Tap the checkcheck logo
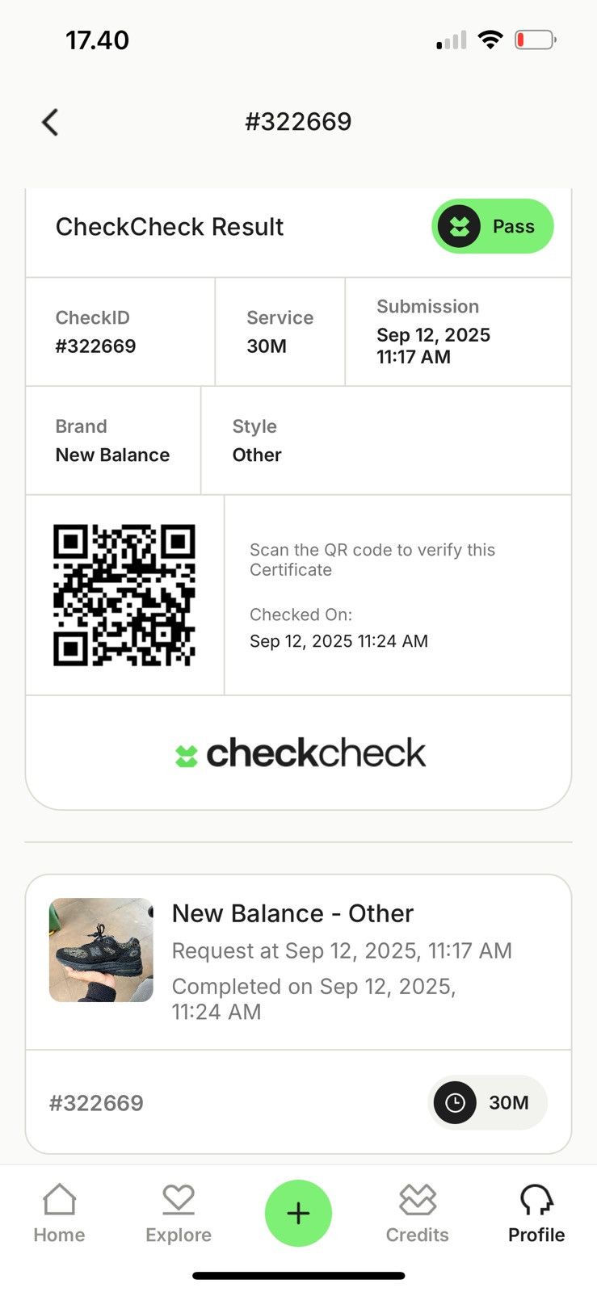597x1292 pixels. 300,753
